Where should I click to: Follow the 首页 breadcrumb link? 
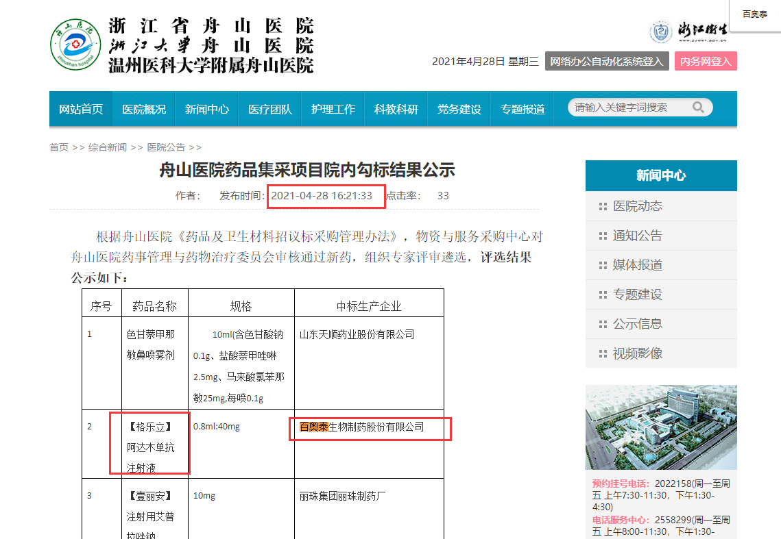coord(59,147)
